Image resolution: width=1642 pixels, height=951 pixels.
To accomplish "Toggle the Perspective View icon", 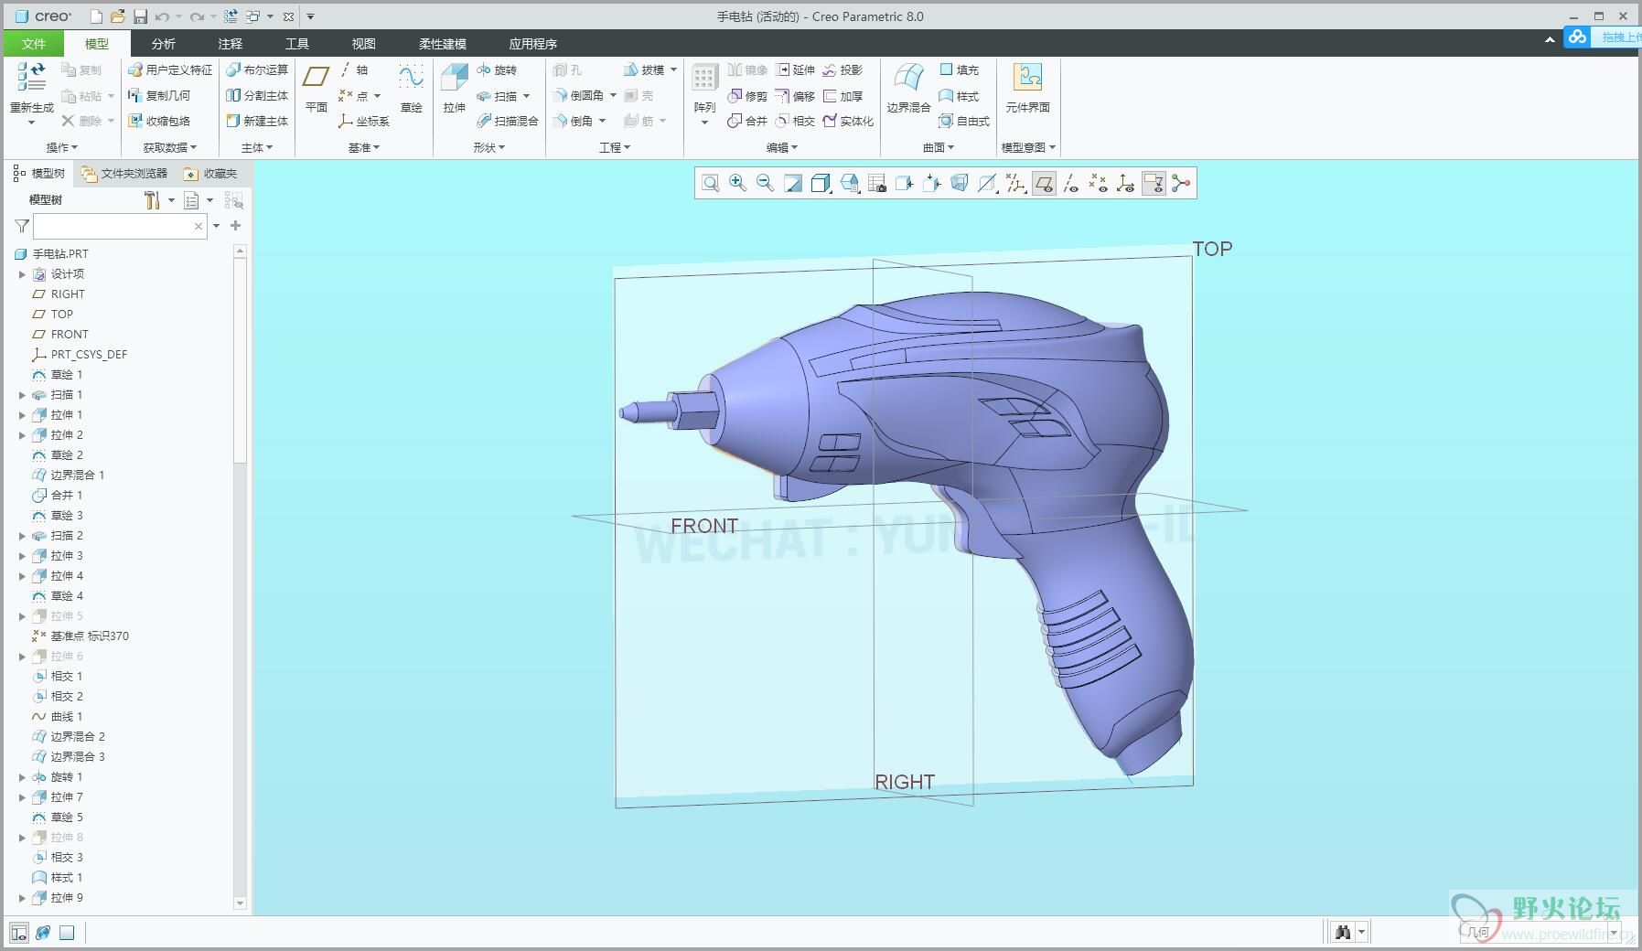I will [x=959, y=184].
